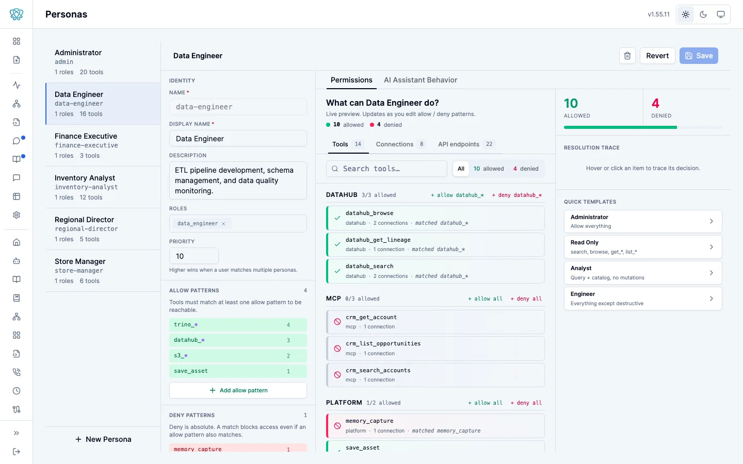The image size is (743, 464).
Task: Click the Save button
Action: pos(699,56)
